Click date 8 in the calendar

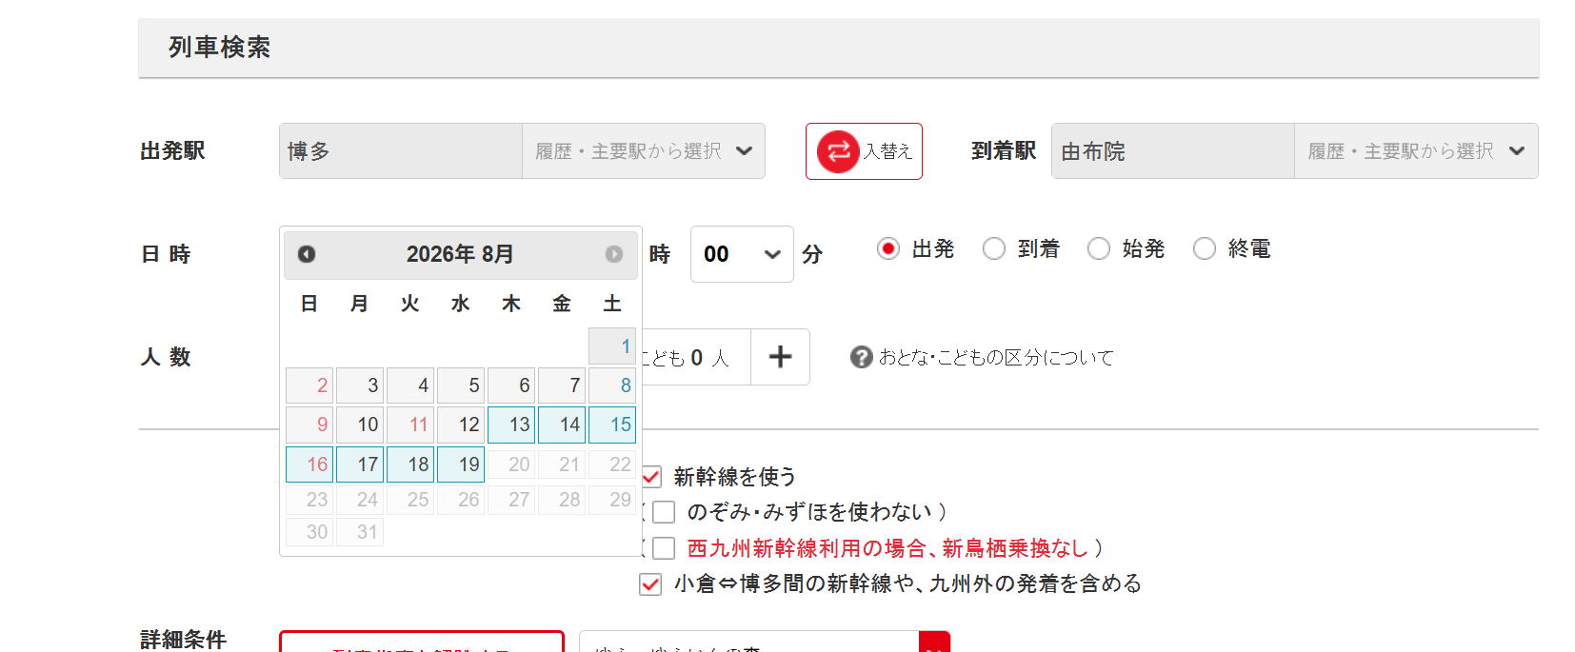point(612,385)
